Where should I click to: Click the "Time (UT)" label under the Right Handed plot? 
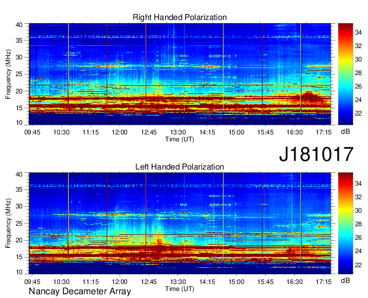[180, 139]
